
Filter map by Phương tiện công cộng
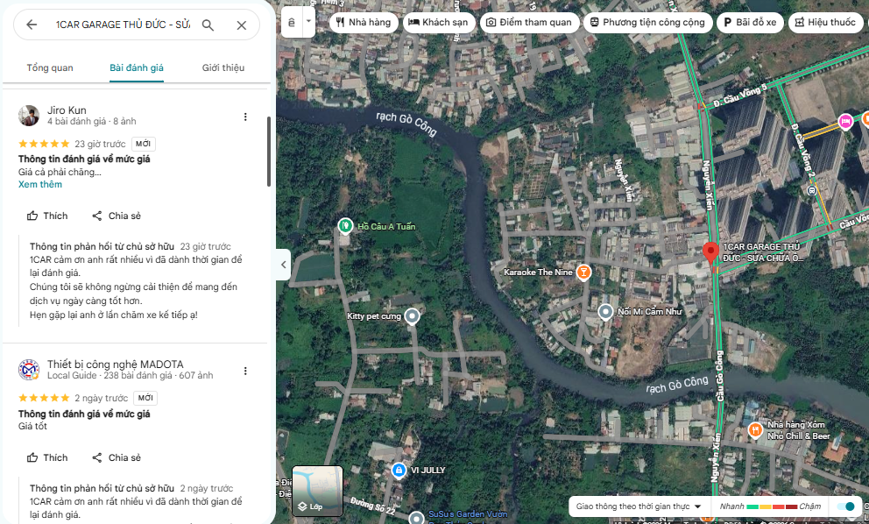648,22
